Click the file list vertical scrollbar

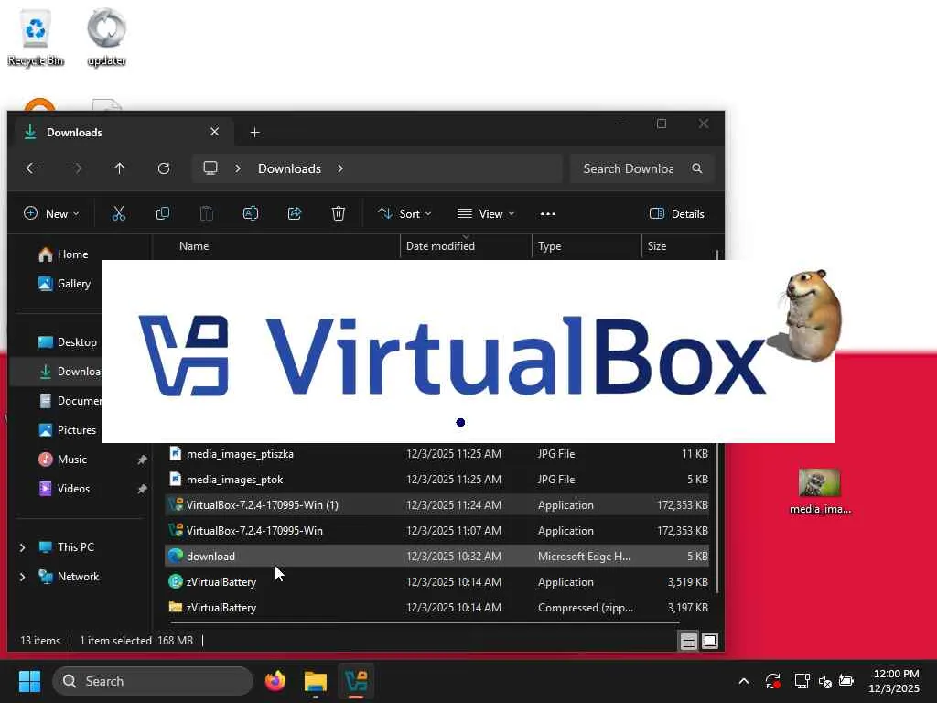coord(717,421)
